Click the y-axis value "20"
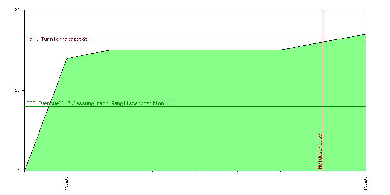The width and height of the screenshot is (390, 195). (17, 10)
